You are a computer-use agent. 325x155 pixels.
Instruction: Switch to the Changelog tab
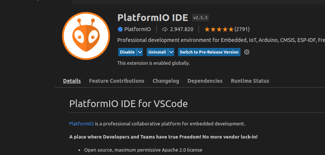click(x=166, y=81)
